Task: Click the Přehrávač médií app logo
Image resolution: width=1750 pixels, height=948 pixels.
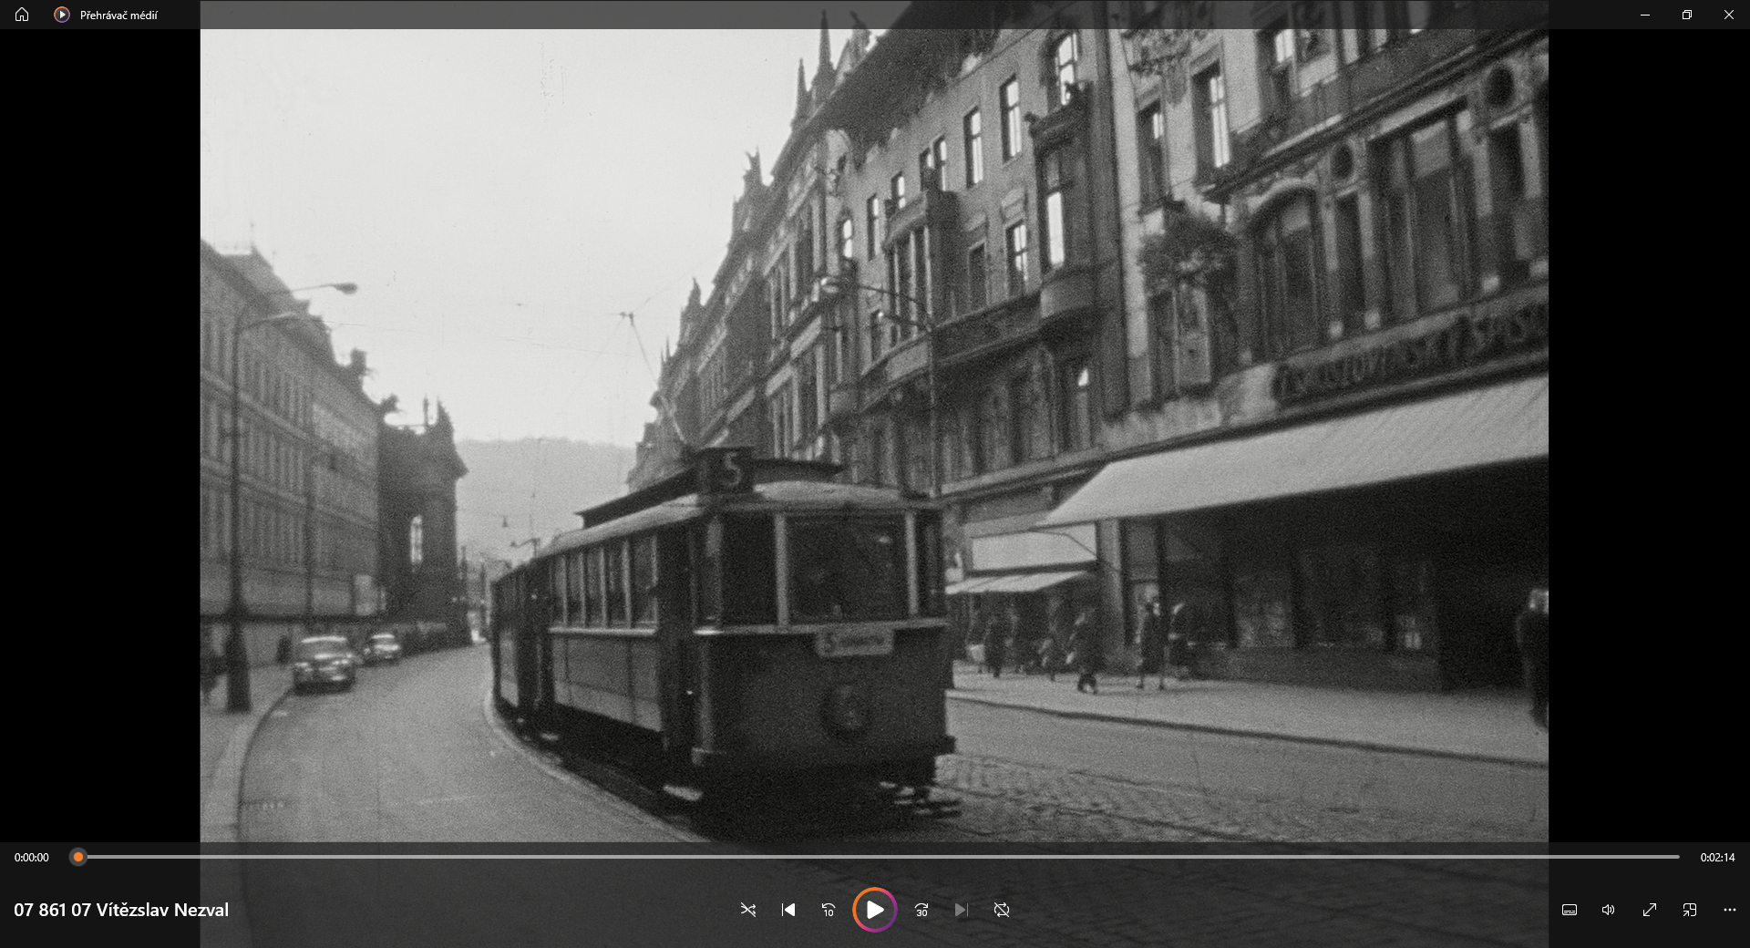Action: click(x=62, y=15)
